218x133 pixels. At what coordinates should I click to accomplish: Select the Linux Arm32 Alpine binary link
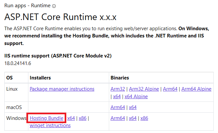click(144, 89)
